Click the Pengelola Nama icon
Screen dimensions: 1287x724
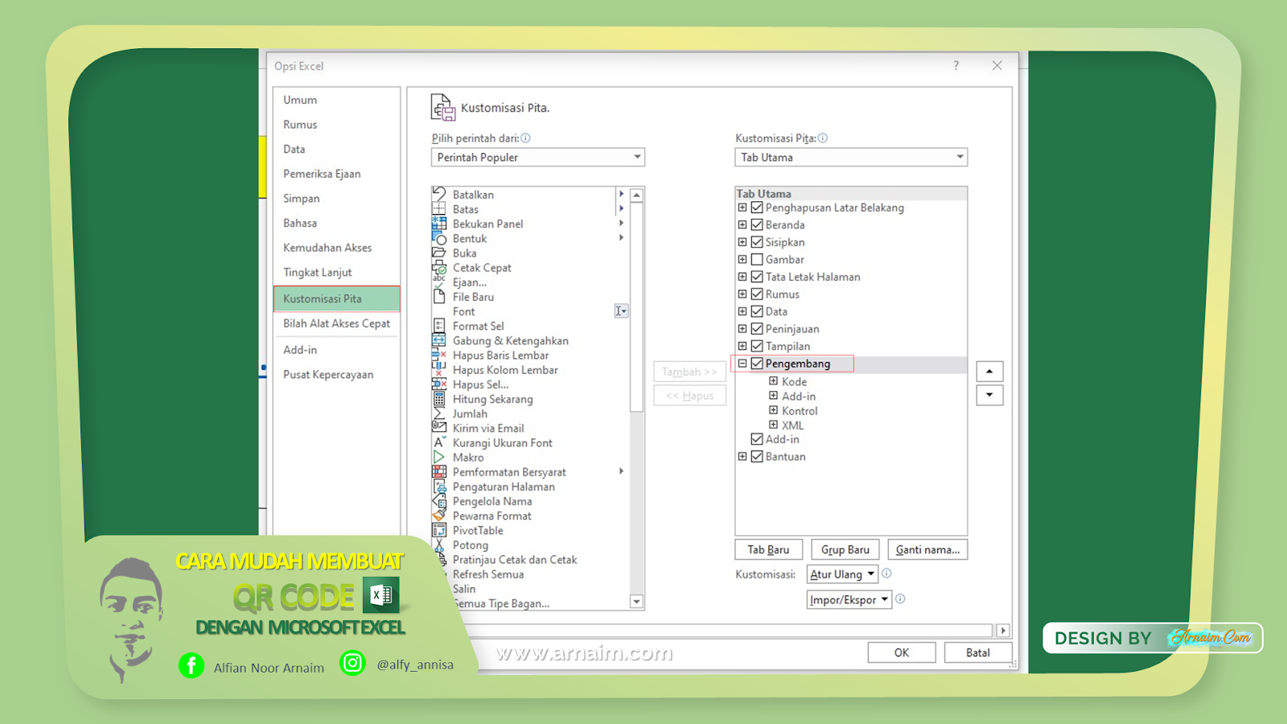point(439,501)
